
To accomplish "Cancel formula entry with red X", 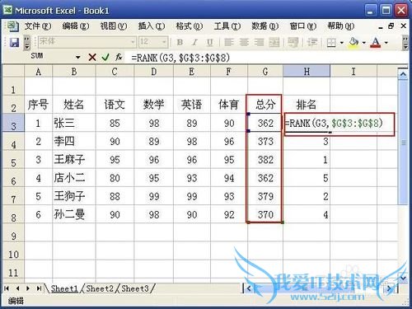I will [x=92, y=58].
